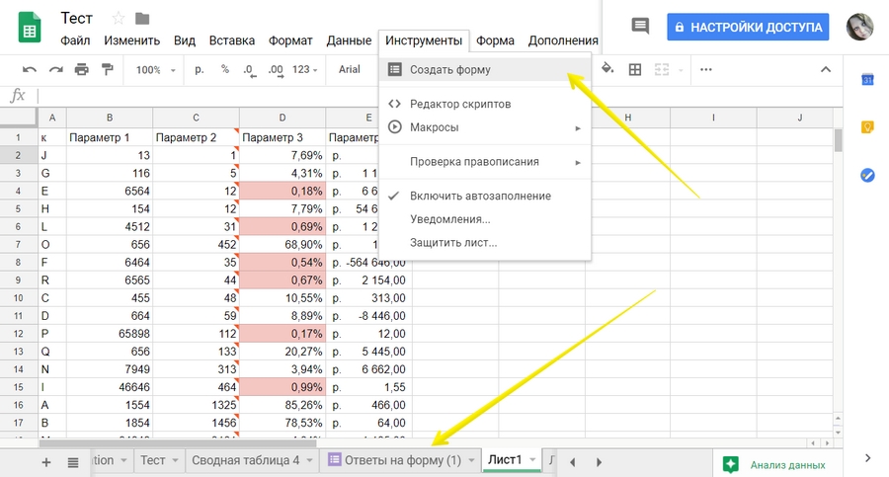Viewport: 889px width, 477px height.
Task: Open comments history icon
Action: click(640, 27)
